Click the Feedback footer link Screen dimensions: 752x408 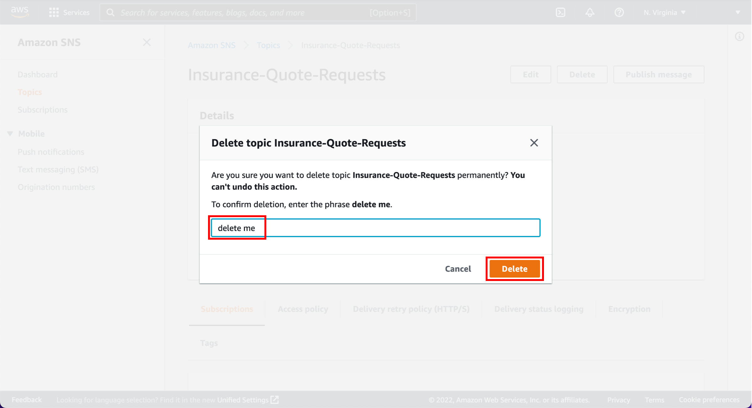pyautogui.click(x=27, y=400)
